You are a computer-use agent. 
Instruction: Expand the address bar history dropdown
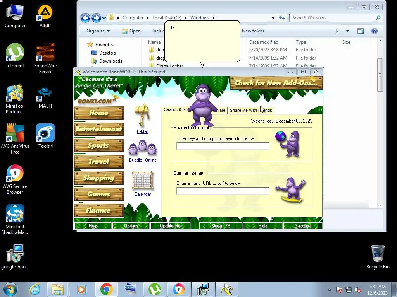click(x=273, y=18)
